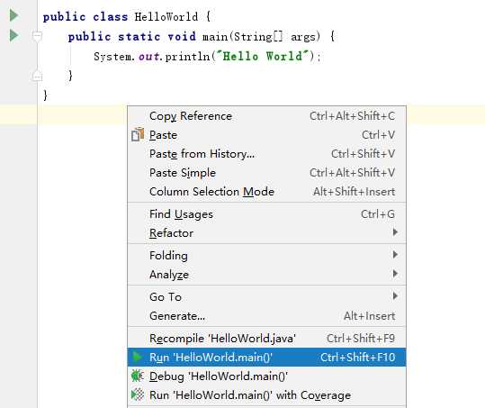Image resolution: width=485 pixels, height=408 pixels.
Task: Click the run gutter arrow beside class HelloWorld
Action: click(x=13, y=15)
